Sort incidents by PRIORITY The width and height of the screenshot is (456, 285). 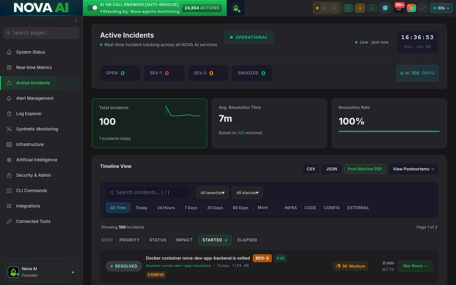129,240
